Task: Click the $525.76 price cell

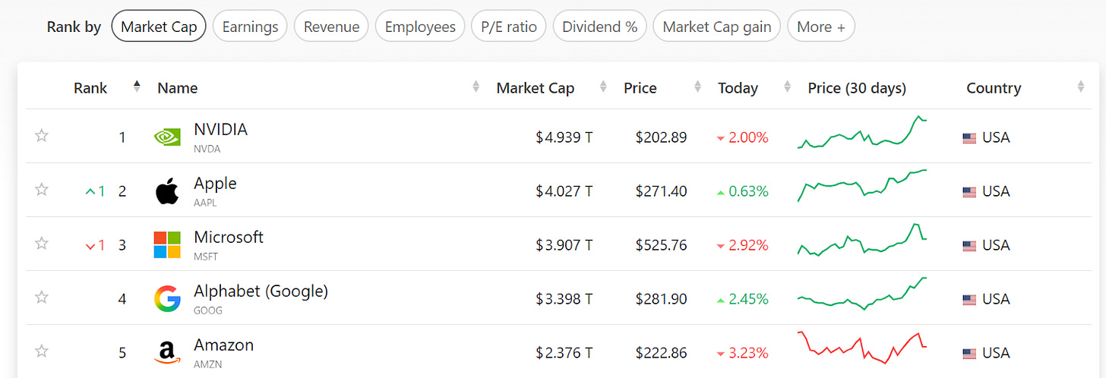Action: point(661,245)
